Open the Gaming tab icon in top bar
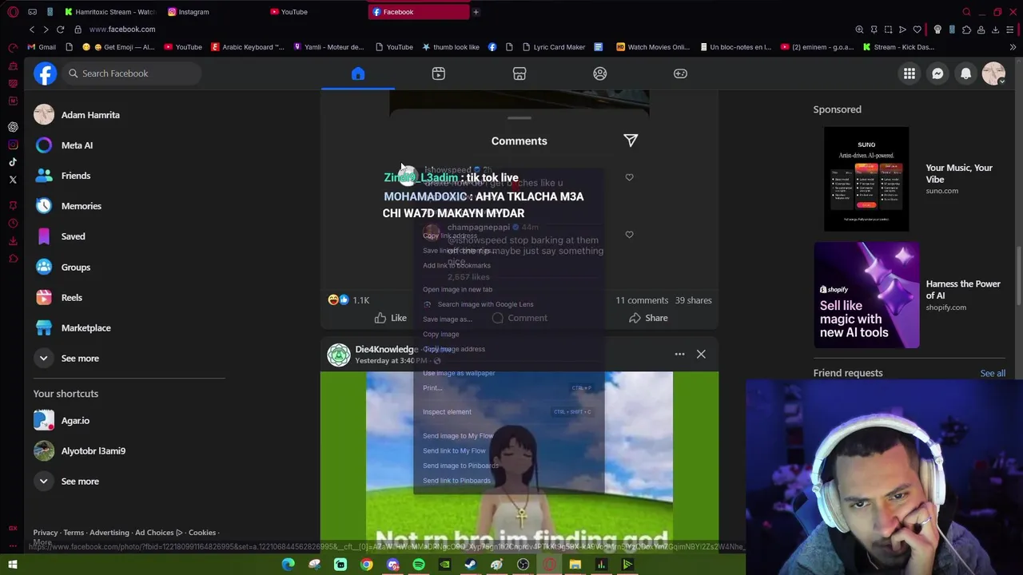 pyautogui.click(x=680, y=73)
